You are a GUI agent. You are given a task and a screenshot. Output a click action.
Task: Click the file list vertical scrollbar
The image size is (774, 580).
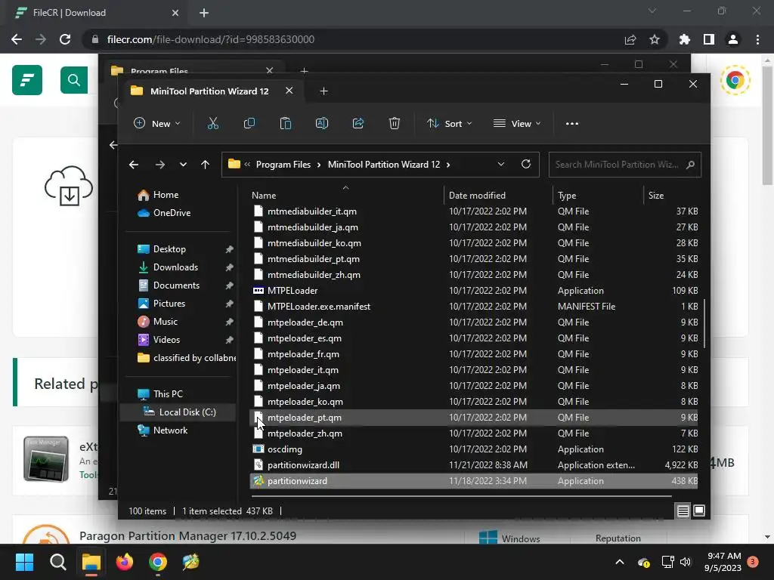click(x=704, y=323)
